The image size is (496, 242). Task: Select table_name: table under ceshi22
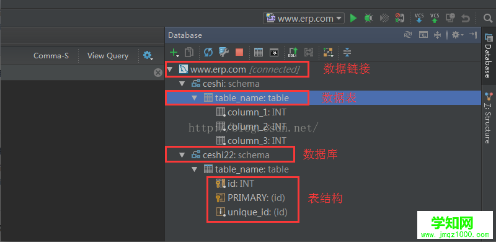[246, 169]
